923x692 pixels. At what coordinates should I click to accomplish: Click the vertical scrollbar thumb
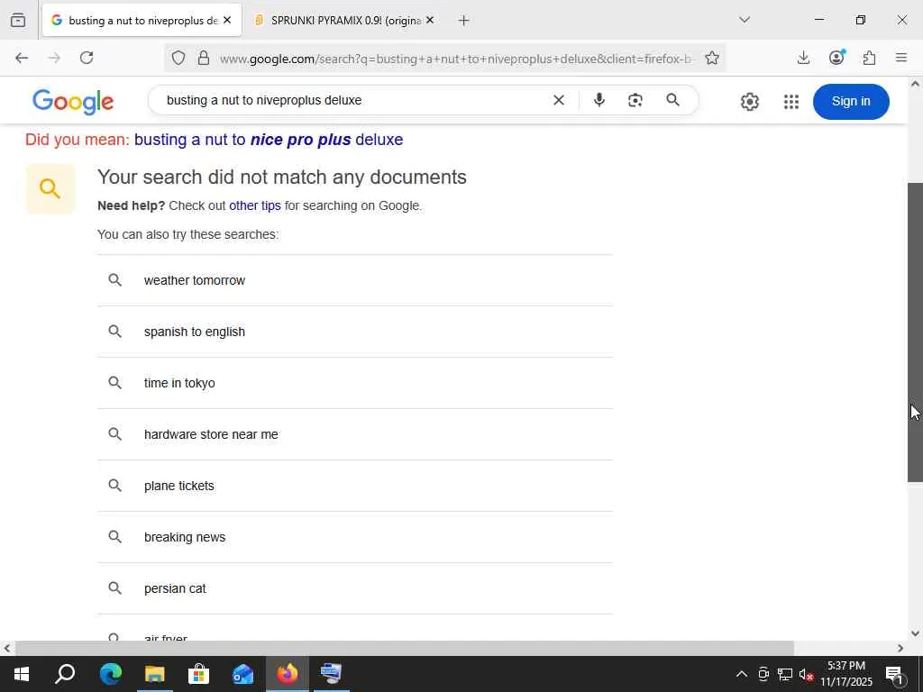click(x=915, y=332)
